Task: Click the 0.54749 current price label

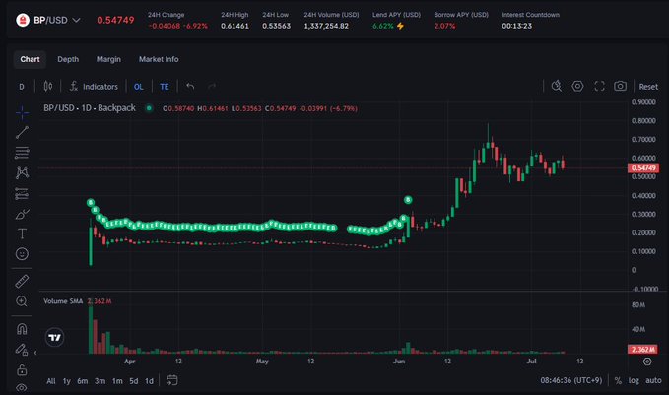Action: coord(643,168)
